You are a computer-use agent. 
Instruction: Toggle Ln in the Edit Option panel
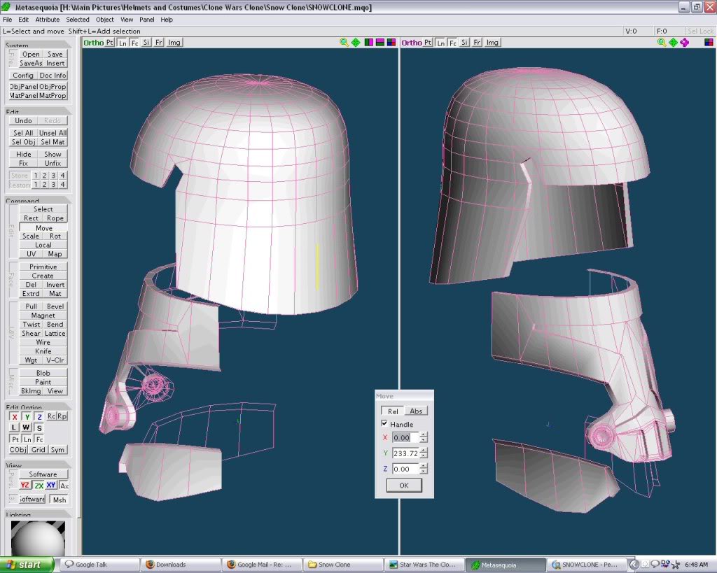point(27,439)
